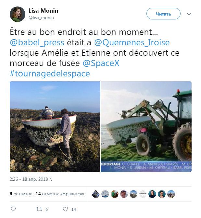
Task: Click the last liker avatar in row
Action: [171, 194]
